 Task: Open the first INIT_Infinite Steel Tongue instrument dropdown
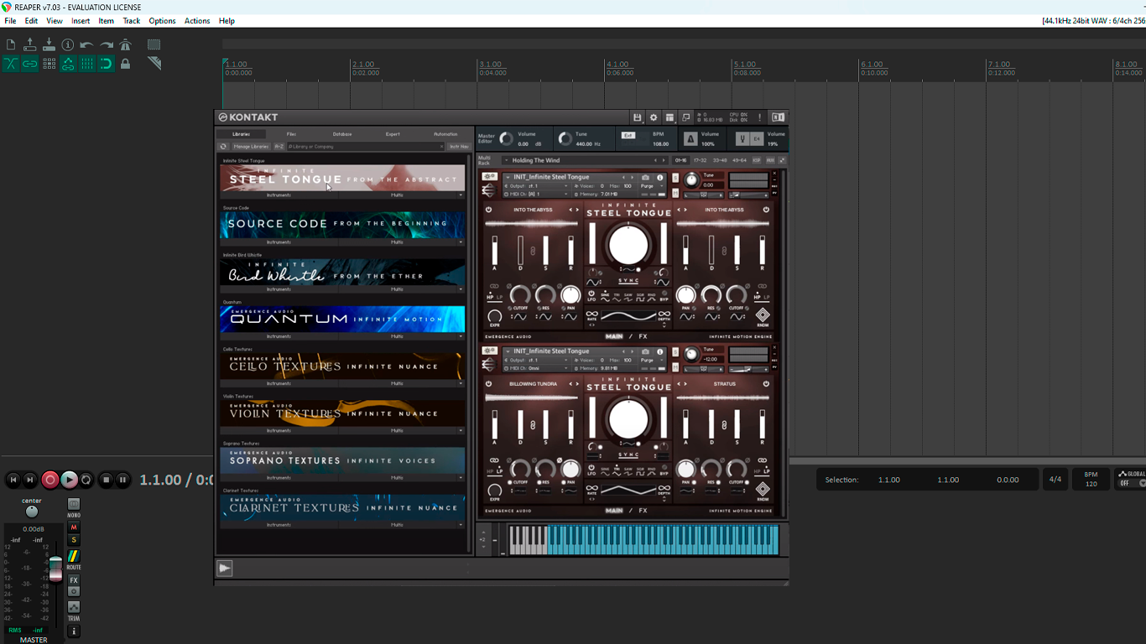(508, 178)
